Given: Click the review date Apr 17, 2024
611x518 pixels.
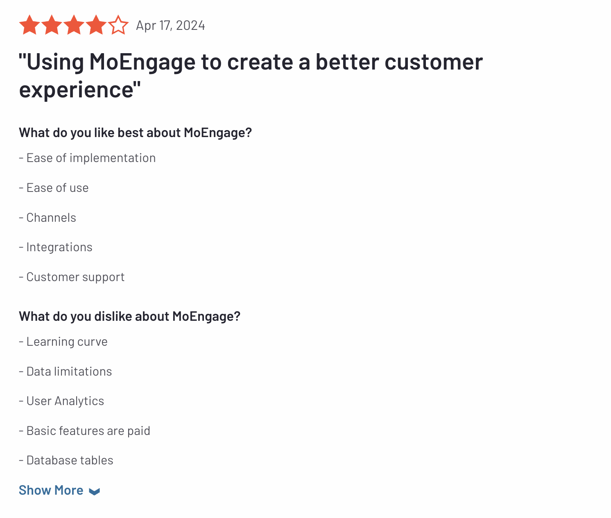Looking at the screenshot, I should coord(170,25).
